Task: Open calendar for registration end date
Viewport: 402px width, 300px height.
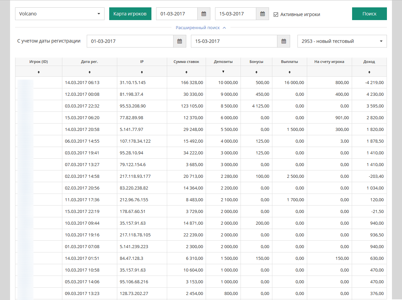Action: (284, 41)
